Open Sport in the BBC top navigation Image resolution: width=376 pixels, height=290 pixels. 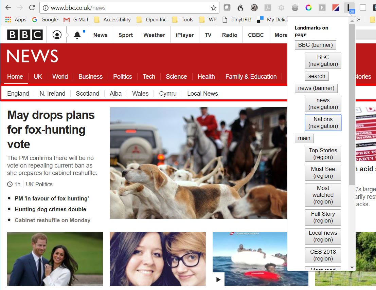pos(126,35)
